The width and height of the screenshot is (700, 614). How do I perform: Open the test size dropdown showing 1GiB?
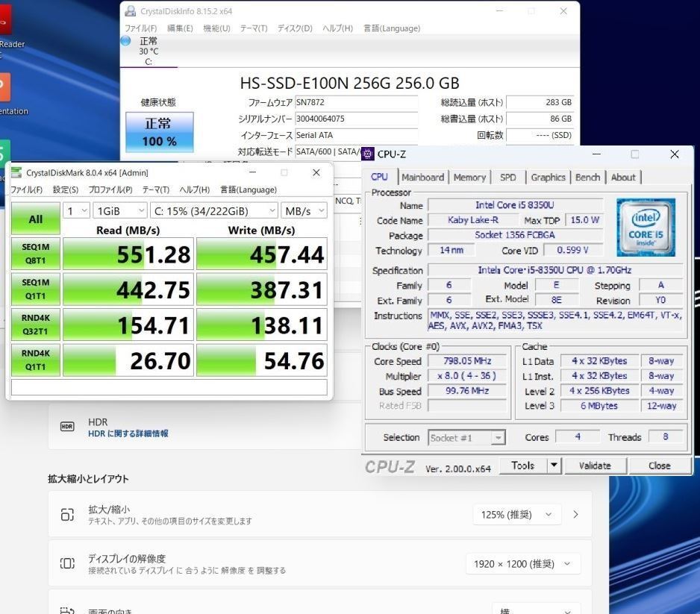pyautogui.click(x=119, y=210)
